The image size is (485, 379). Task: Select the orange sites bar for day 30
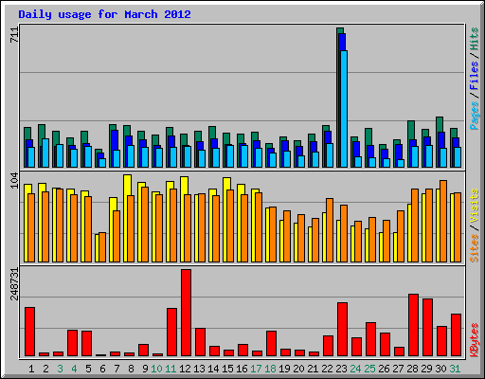click(x=443, y=221)
